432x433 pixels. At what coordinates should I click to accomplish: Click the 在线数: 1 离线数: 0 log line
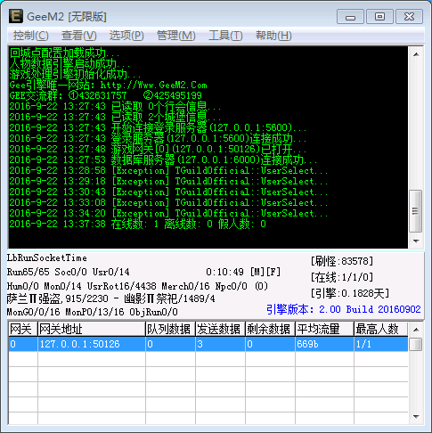pos(138,224)
